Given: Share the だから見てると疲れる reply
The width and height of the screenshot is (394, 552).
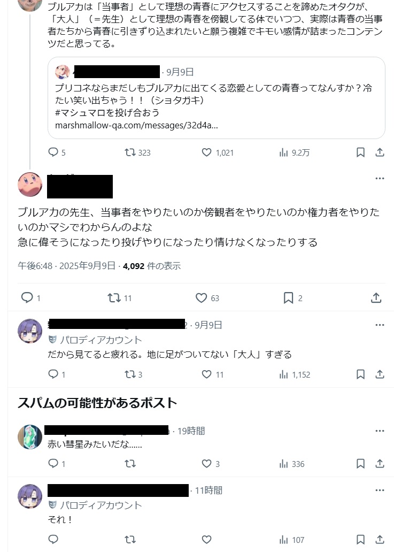Looking at the screenshot, I should pos(380,374).
